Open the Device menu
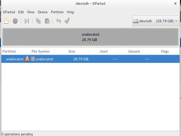This screenshot has height=136, width=181. pos(43,12)
